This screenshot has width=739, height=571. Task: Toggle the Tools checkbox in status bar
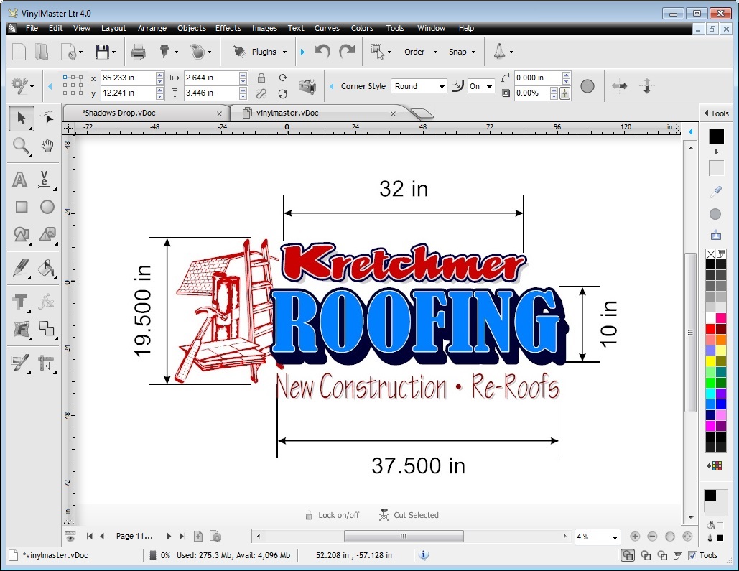point(692,555)
